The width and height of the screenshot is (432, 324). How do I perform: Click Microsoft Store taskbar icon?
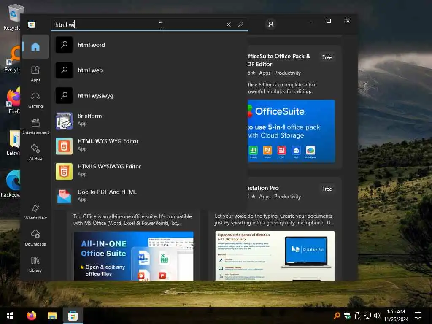tap(73, 316)
